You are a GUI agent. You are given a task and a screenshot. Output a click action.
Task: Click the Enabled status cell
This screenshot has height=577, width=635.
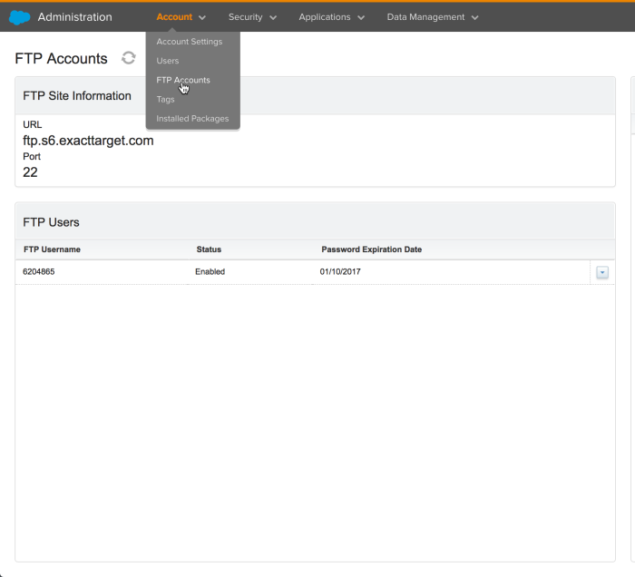coord(210,272)
